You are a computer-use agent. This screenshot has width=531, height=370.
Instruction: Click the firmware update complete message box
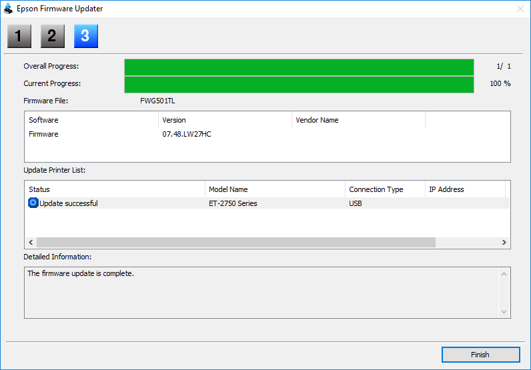tap(260, 292)
